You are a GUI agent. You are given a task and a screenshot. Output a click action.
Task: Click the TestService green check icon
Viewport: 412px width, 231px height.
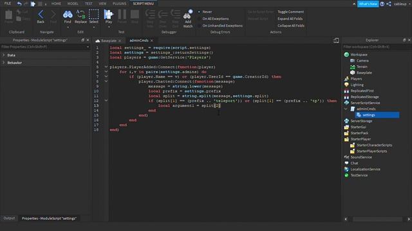tap(346, 175)
